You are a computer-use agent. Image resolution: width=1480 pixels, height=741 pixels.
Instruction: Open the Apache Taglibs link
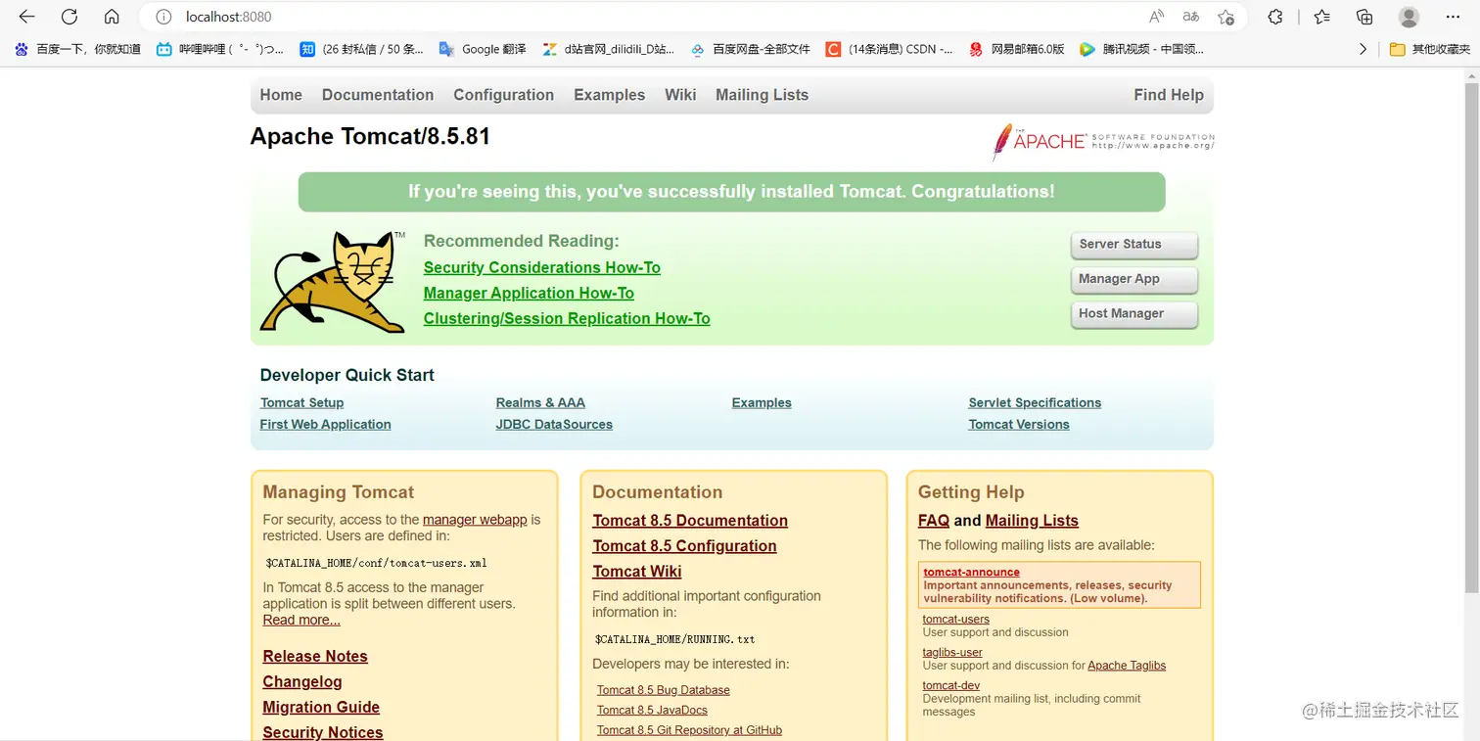click(1127, 666)
